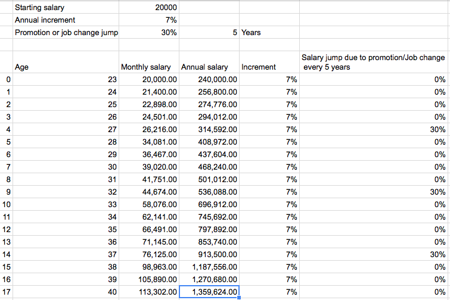Click annual salary 256,800.00
Viewport: 450px width, 300px height.
point(209,92)
